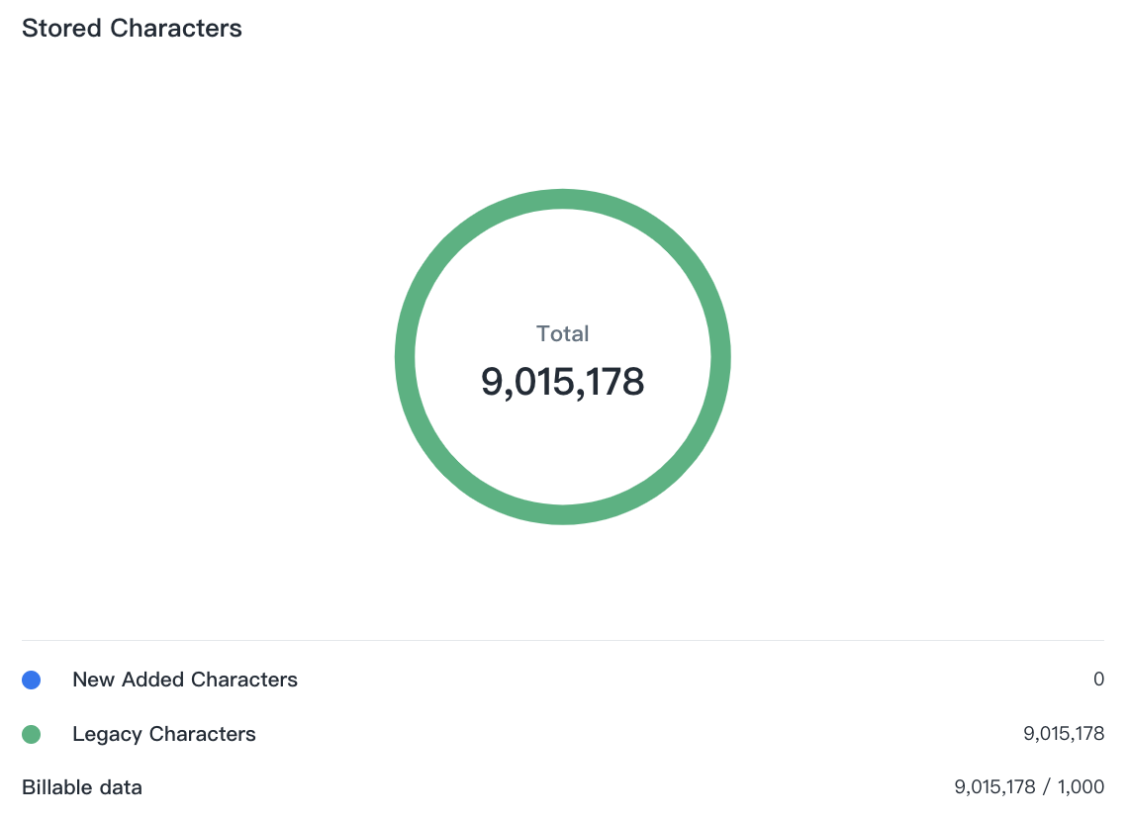Click the word "Characters" in the panel title
The width and height of the screenshot is (1130, 819).
[176, 29]
